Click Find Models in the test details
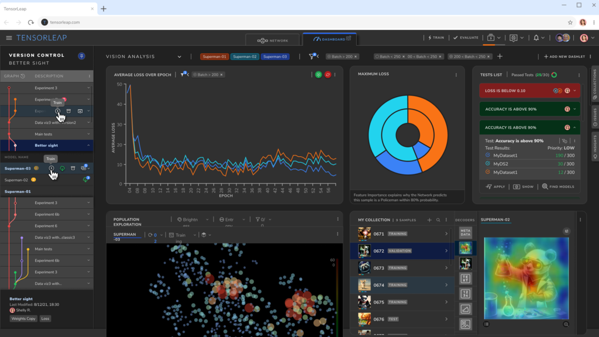 pos(557,187)
